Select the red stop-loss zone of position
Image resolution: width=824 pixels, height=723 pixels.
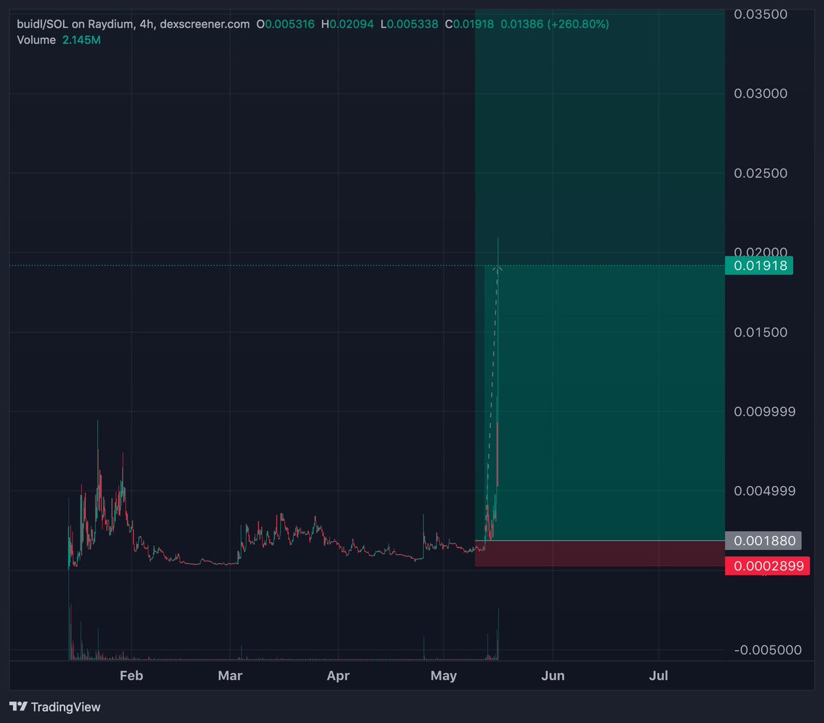[x=599, y=553]
